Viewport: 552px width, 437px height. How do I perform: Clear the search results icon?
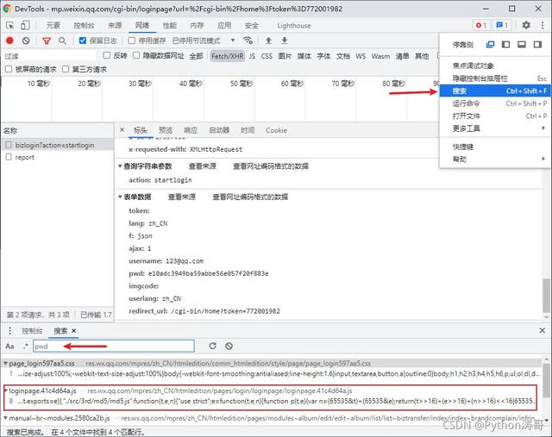point(229,346)
